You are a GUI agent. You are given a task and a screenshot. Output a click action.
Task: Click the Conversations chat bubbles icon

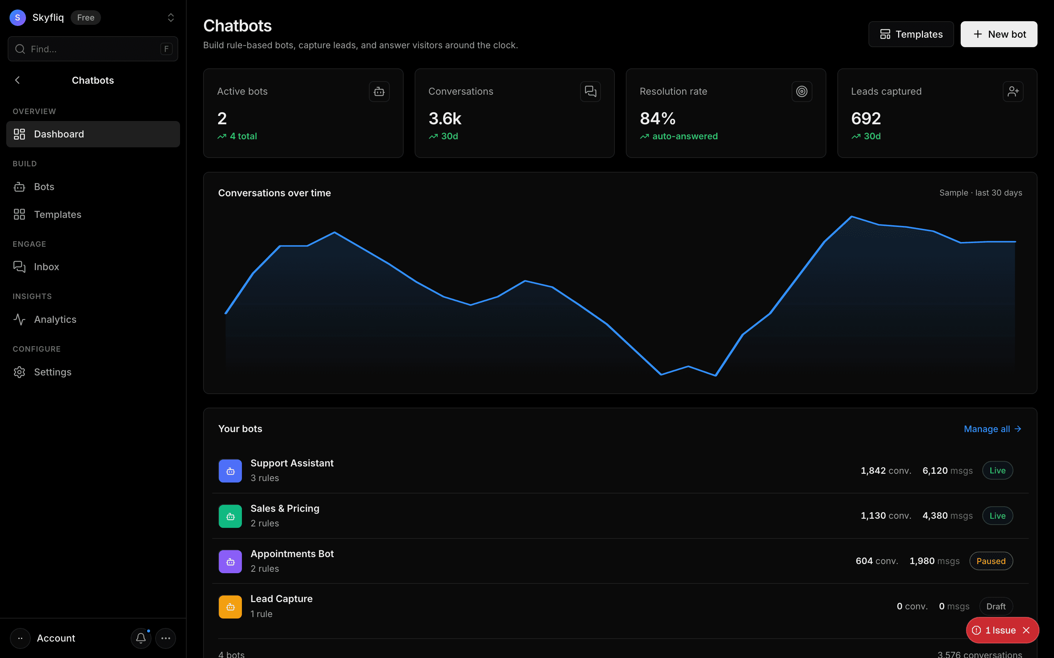click(x=590, y=91)
